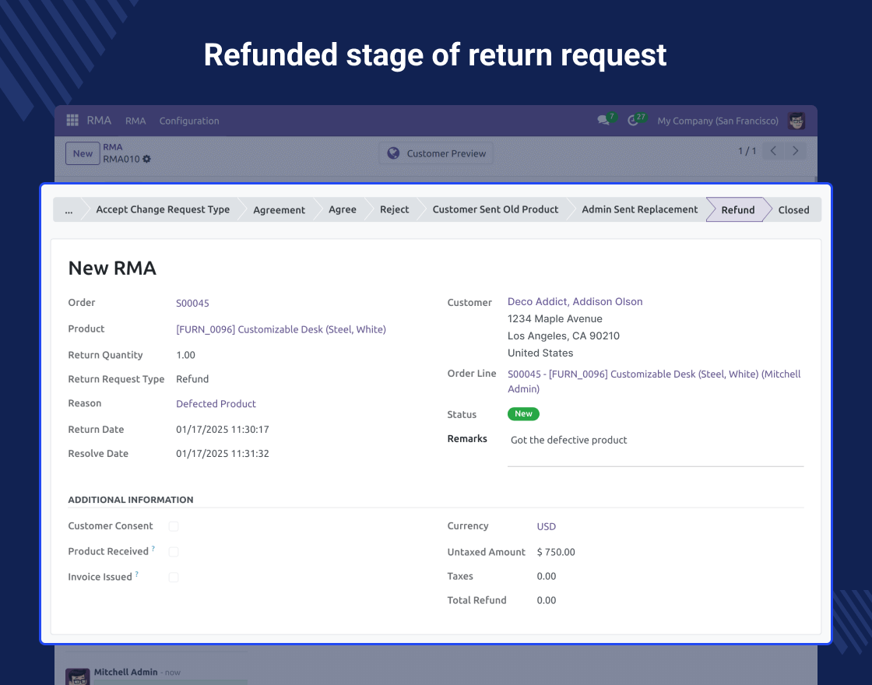Show Invoice Issued help tooltip icon
872x685 pixels.
tap(137, 574)
